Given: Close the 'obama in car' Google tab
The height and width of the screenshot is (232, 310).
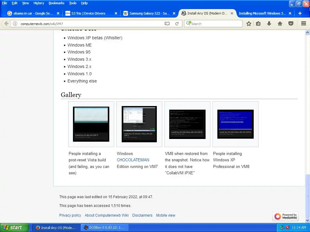Looking at the screenshot, I should (58, 13).
